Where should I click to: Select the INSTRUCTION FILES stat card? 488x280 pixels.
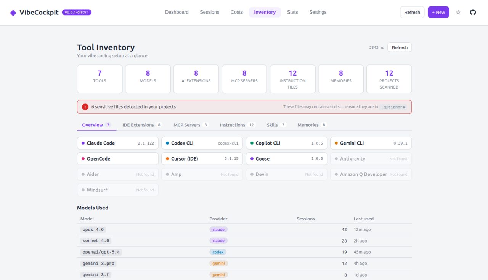pyautogui.click(x=292, y=79)
